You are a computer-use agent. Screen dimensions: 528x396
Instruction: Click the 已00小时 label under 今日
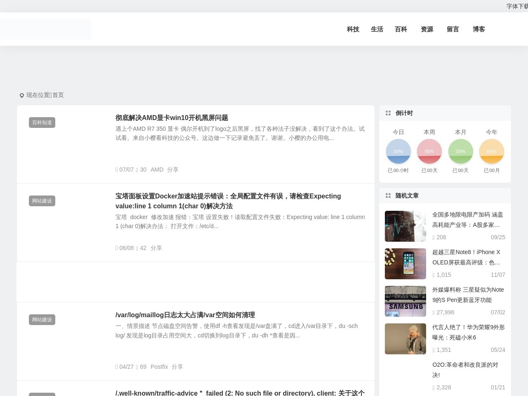tap(398, 170)
